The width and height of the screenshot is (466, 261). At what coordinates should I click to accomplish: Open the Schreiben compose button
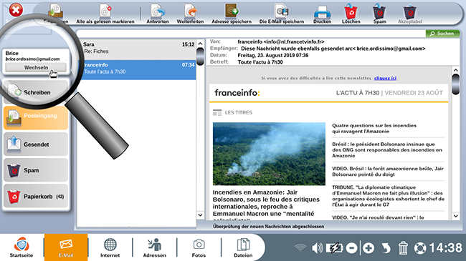point(36,92)
